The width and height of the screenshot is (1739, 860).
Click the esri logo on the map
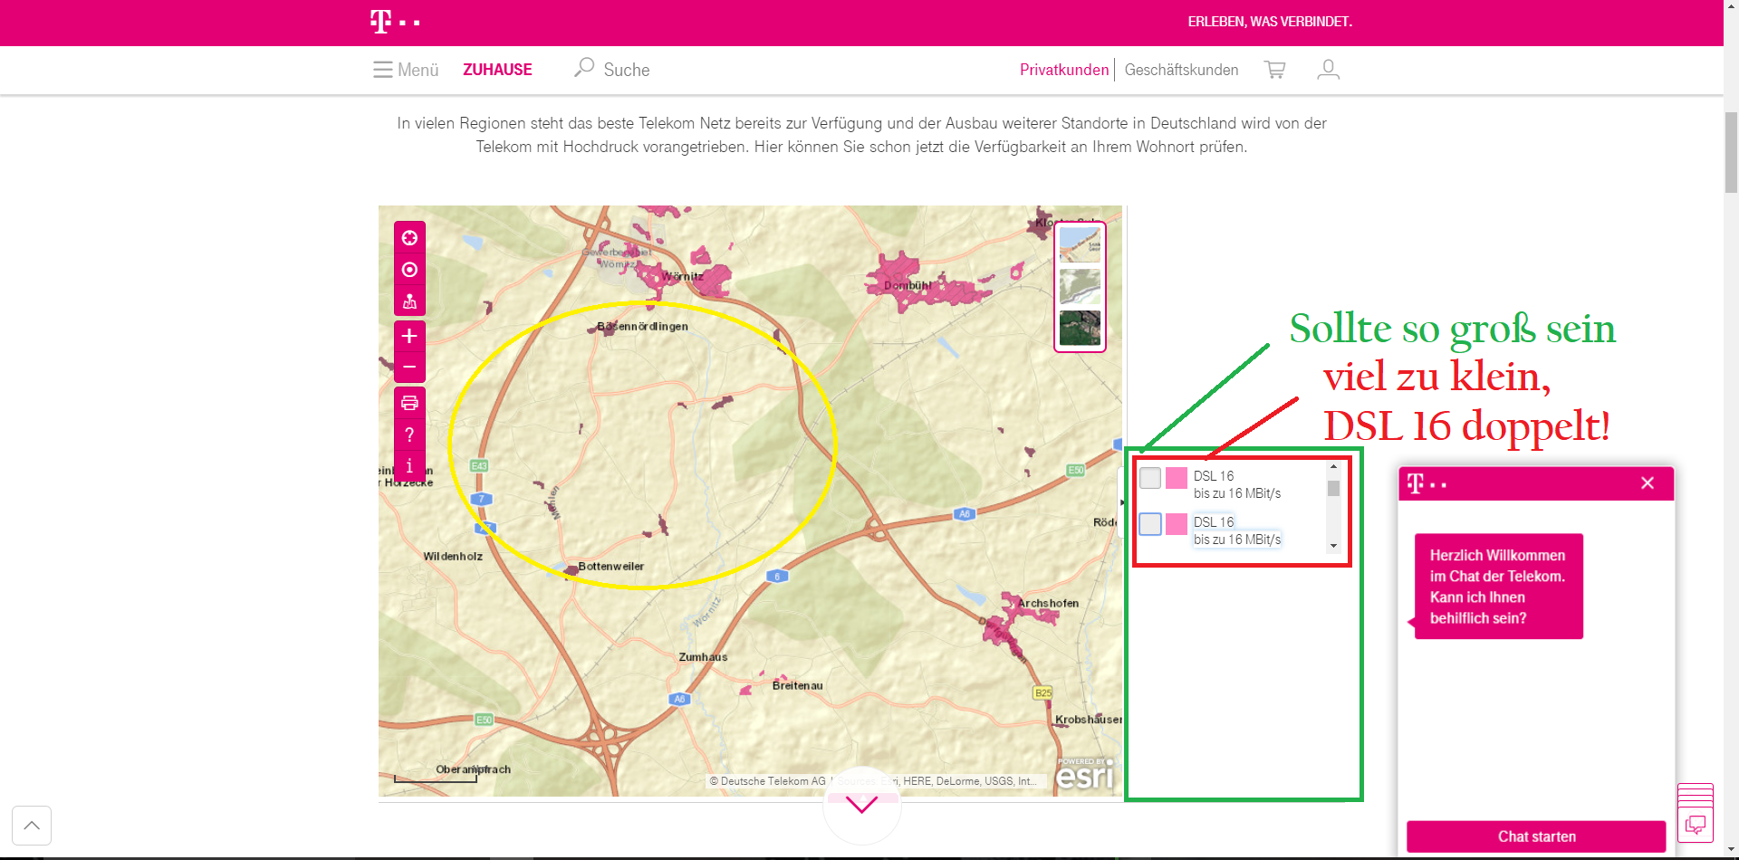[x=1085, y=773]
